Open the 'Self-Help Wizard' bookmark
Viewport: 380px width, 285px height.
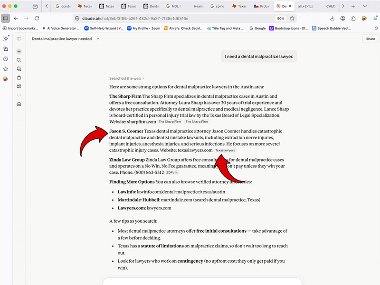point(104,28)
